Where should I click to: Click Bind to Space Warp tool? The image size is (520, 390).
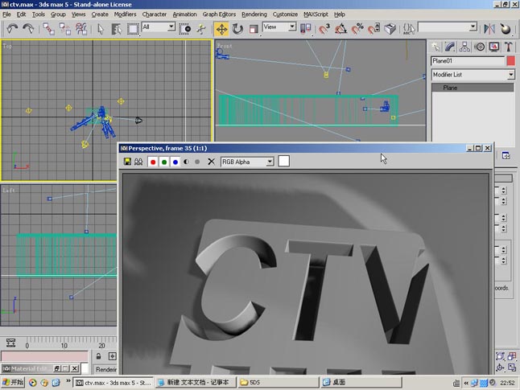pos(81,29)
